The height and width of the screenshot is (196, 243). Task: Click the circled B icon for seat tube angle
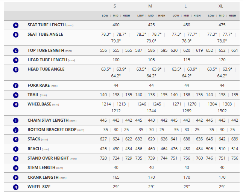coord(16,35)
